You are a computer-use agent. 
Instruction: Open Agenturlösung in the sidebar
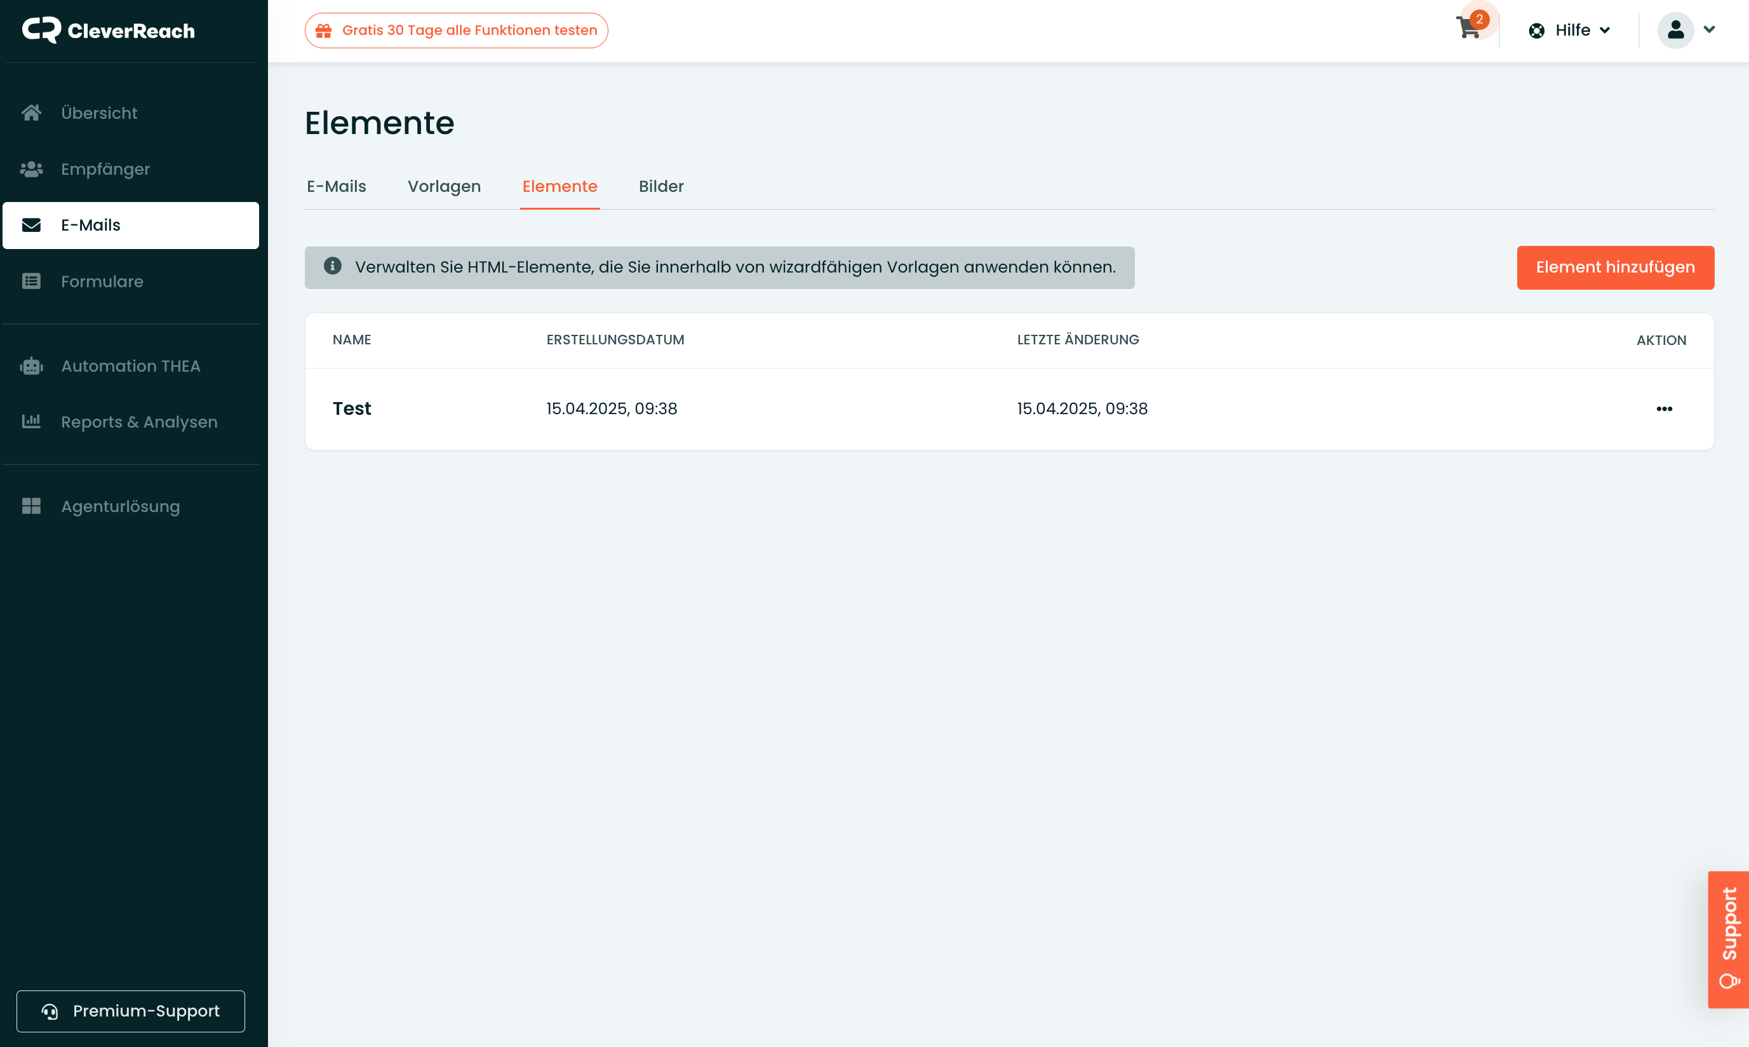click(x=131, y=506)
